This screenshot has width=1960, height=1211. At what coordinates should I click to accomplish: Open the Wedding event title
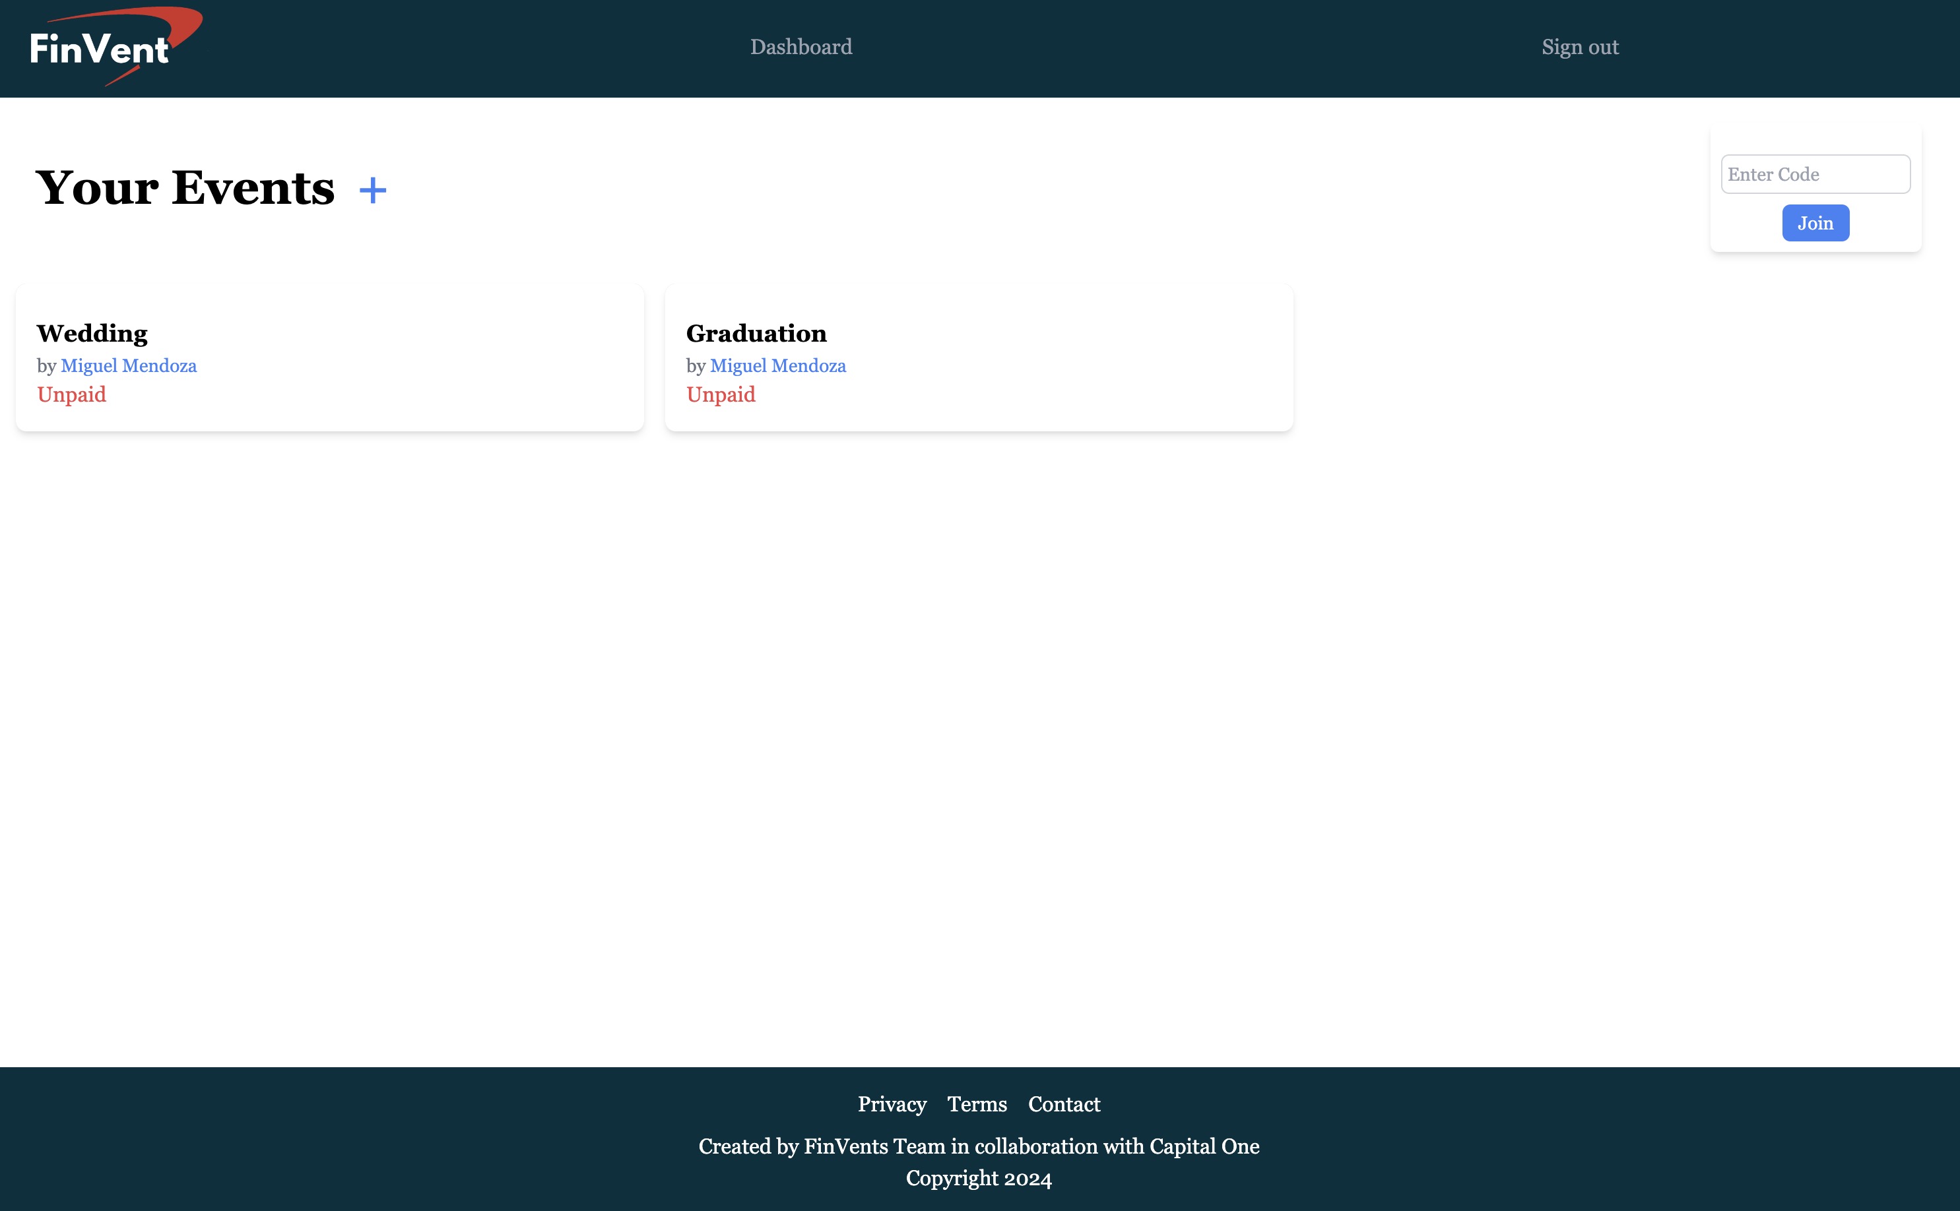pos(92,333)
